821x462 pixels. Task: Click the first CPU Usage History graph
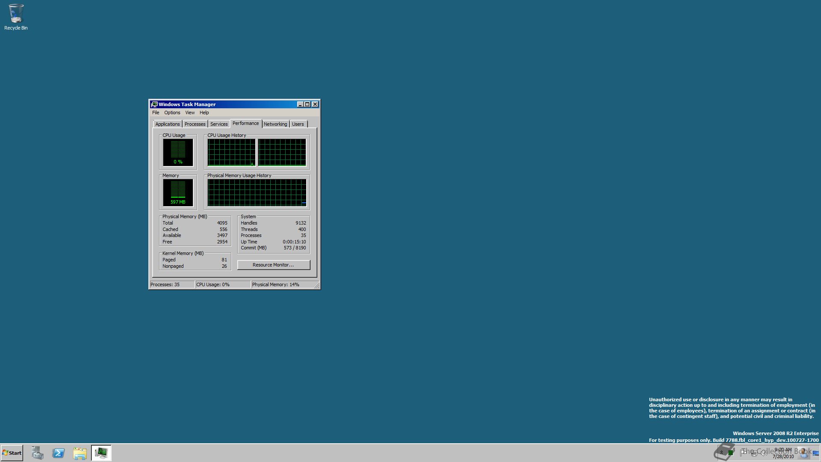click(x=231, y=152)
